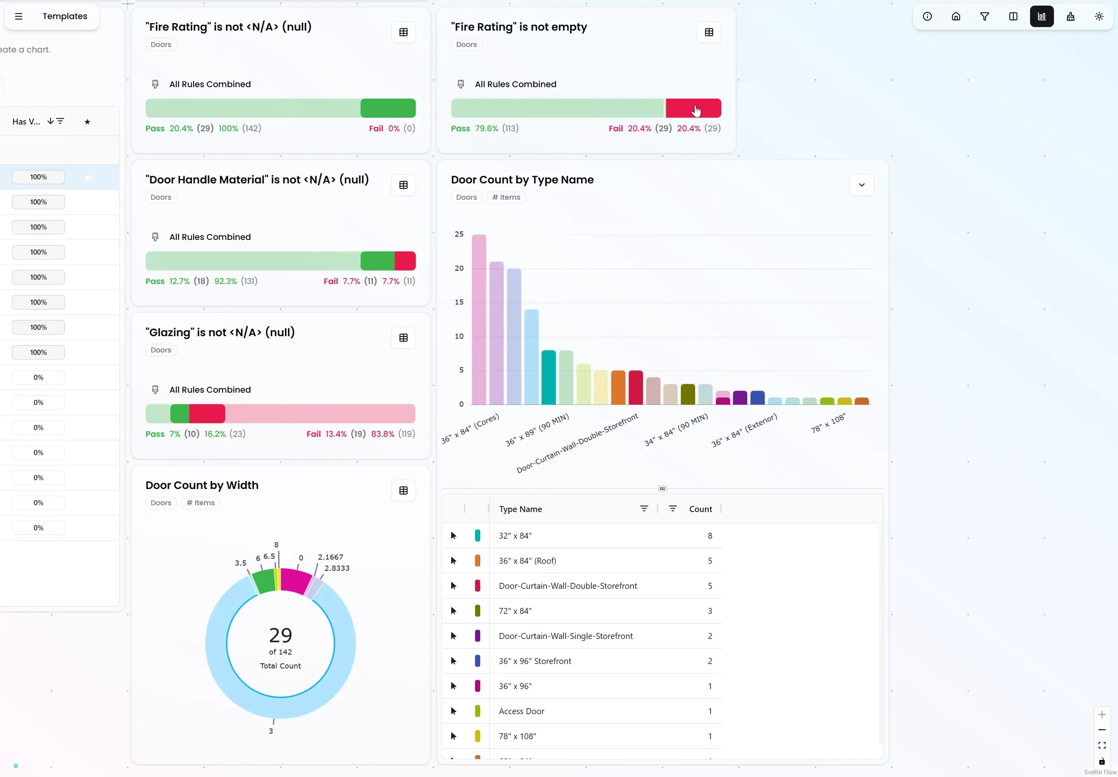Viewport: 1118px width, 777px height.
Task: Toggle table view on Door Count by Width
Action: (403, 491)
